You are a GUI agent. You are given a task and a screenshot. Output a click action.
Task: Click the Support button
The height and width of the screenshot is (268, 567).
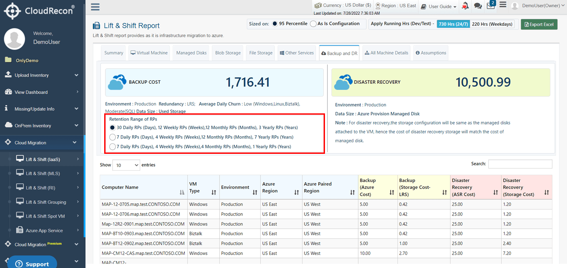(x=32, y=264)
